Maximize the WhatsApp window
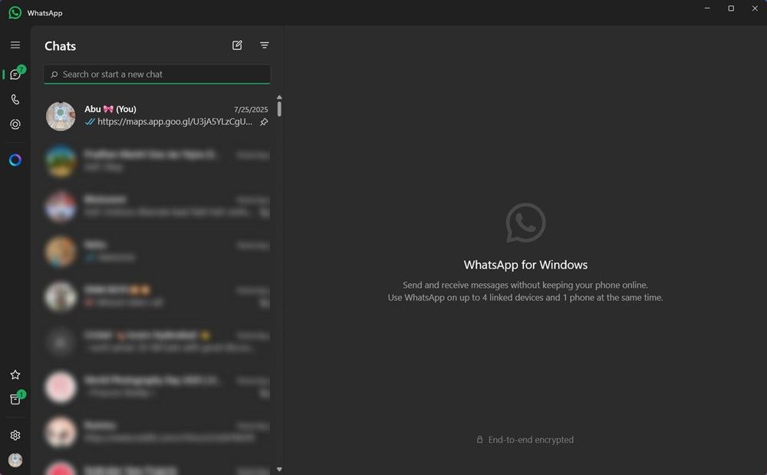 [731, 8]
